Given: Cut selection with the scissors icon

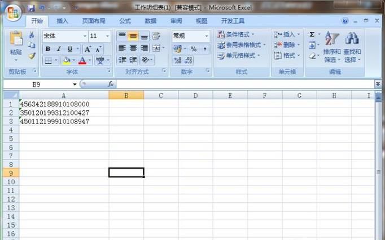Looking at the screenshot, I should point(32,35).
